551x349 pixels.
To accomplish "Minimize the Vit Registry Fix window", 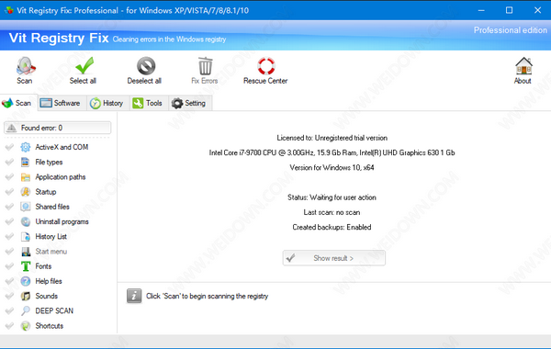I will [x=481, y=10].
